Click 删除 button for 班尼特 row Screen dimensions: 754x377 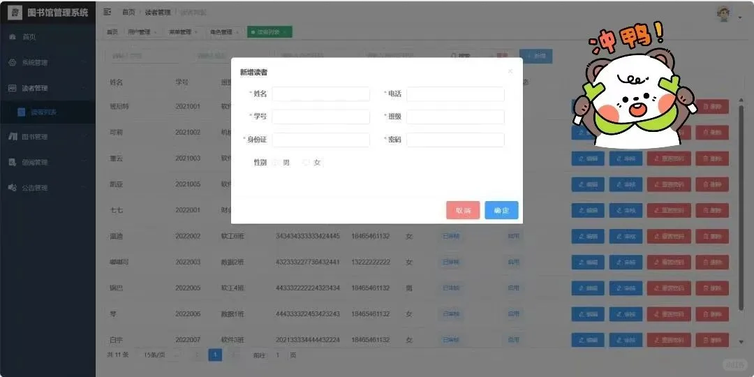pyautogui.click(x=712, y=107)
